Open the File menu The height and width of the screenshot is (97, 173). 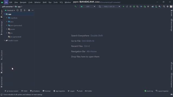point(6,2)
